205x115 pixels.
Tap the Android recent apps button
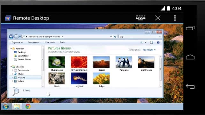pyautogui.click(x=190, y=28)
